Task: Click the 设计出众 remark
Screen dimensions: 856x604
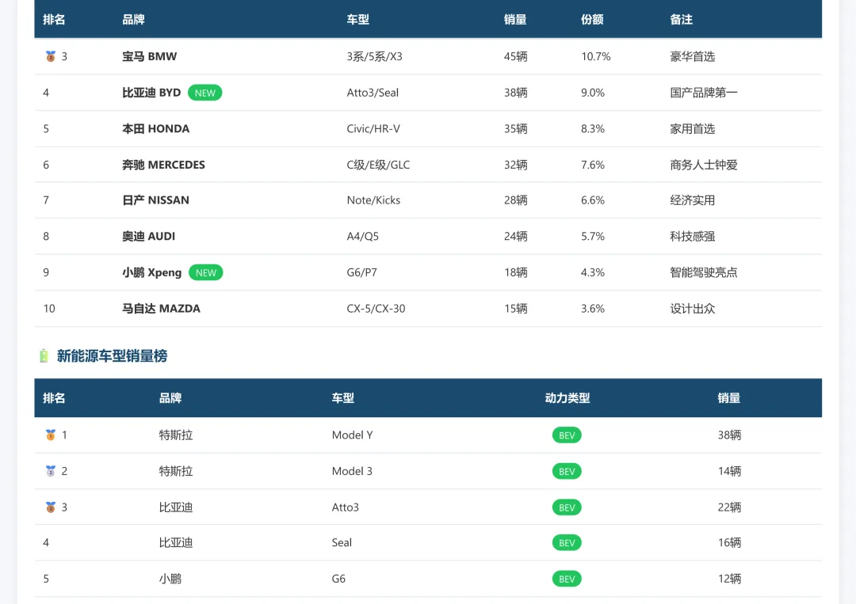Action: click(692, 309)
